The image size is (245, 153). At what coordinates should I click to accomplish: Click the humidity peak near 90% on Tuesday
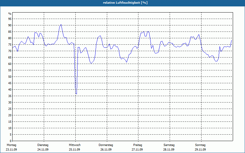(61, 24)
